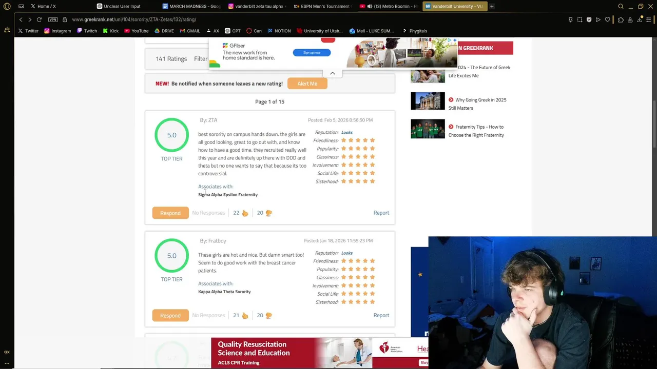Screen dimensions: 657x369
Task: Thumbs up the ZTA review (22)
Action: click(x=241, y=213)
